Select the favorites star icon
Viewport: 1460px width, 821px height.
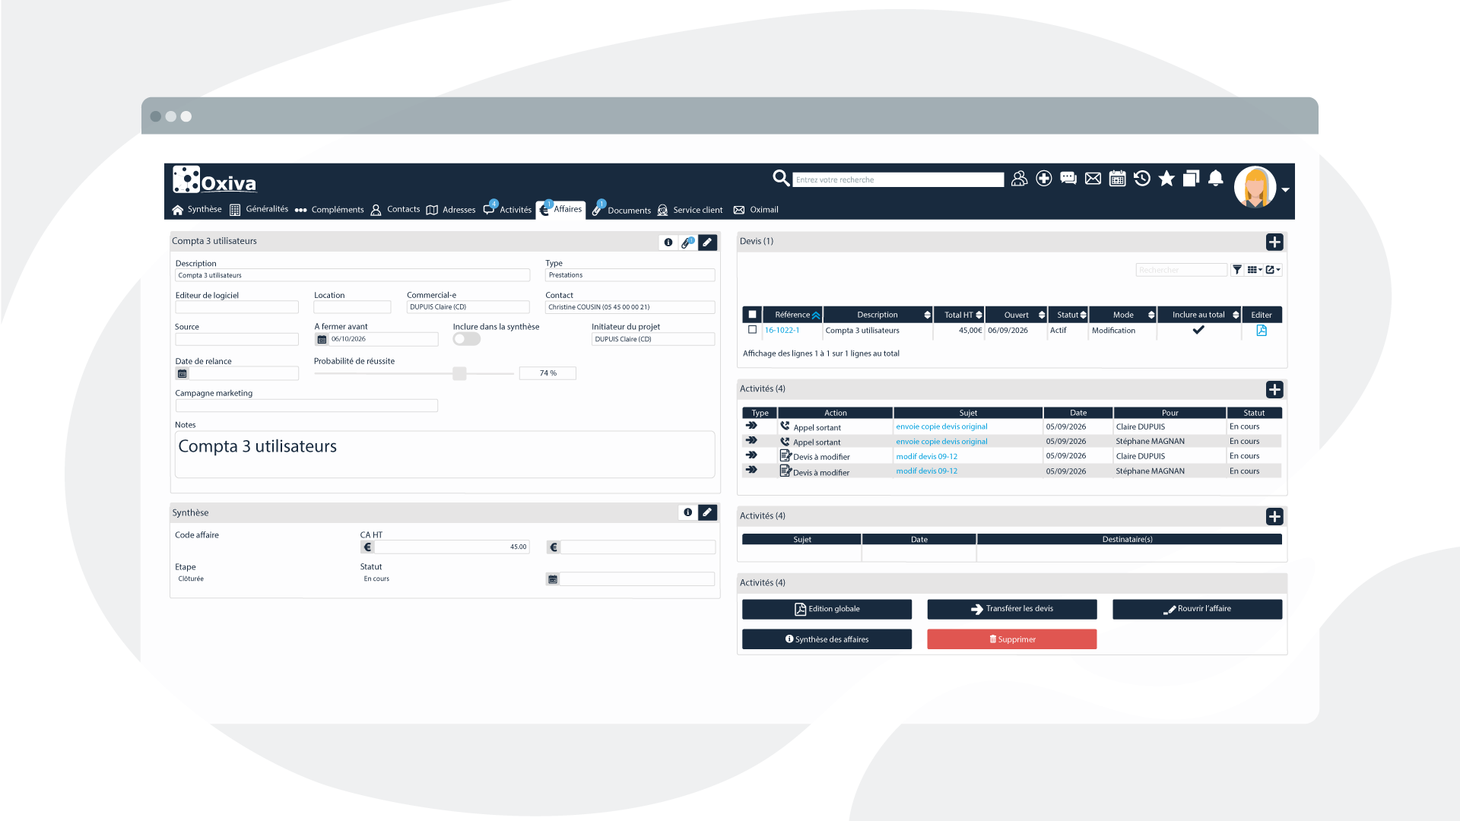pyautogui.click(x=1166, y=178)
